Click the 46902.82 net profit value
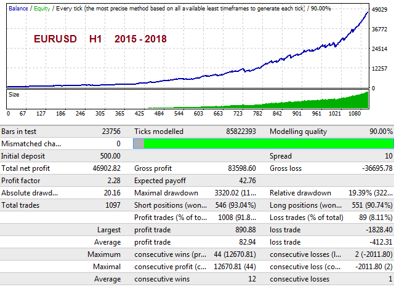 click(107, 168)
